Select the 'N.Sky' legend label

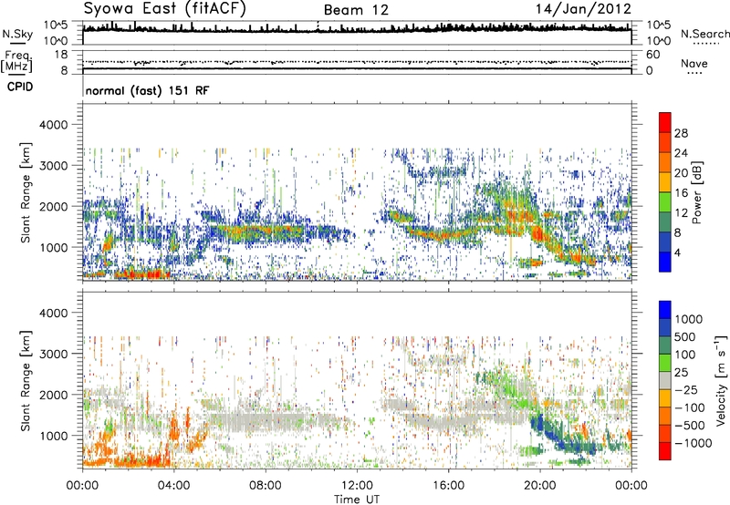click(17, 34)
